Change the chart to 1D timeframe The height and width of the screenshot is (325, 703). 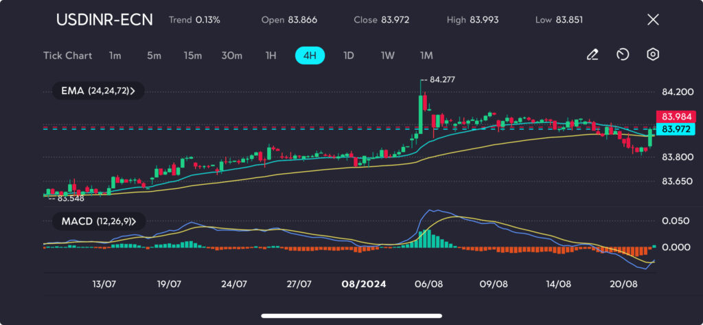pyautogui.click(x=348, y=56)
